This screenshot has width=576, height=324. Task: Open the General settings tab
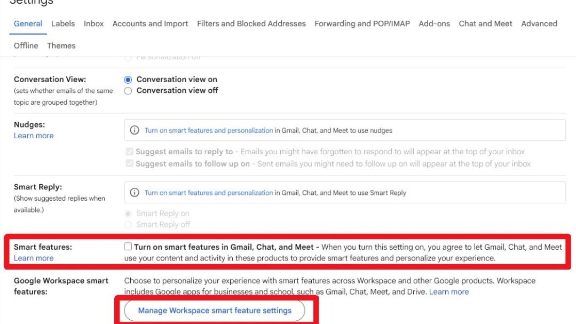point(28,23)
